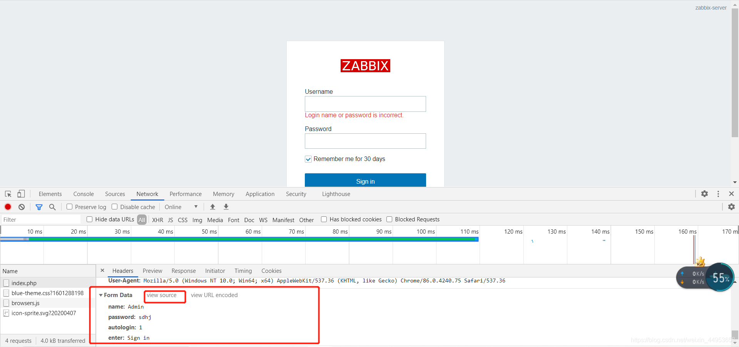Select the Headers tab
This screenshot has height=347, width=739.
pyautogui.click(x=123, y=271)
